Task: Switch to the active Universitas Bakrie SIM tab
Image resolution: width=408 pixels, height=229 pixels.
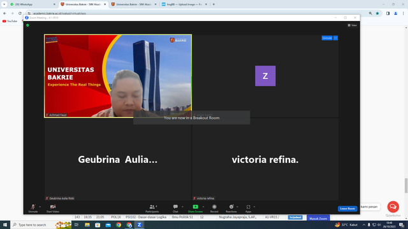Action: (x=84, y=4)
